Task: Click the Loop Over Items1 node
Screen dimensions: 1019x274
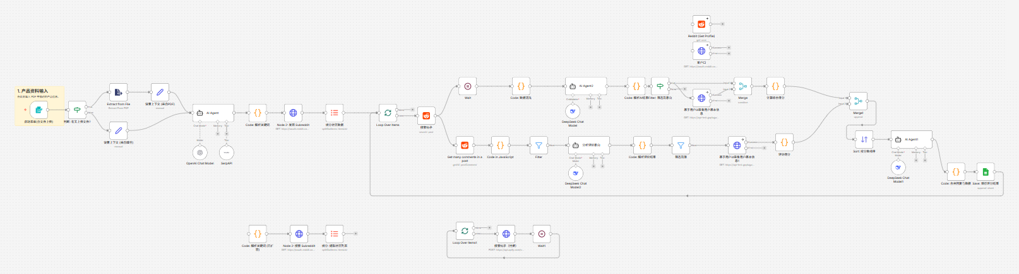Action: click(465, 231)
